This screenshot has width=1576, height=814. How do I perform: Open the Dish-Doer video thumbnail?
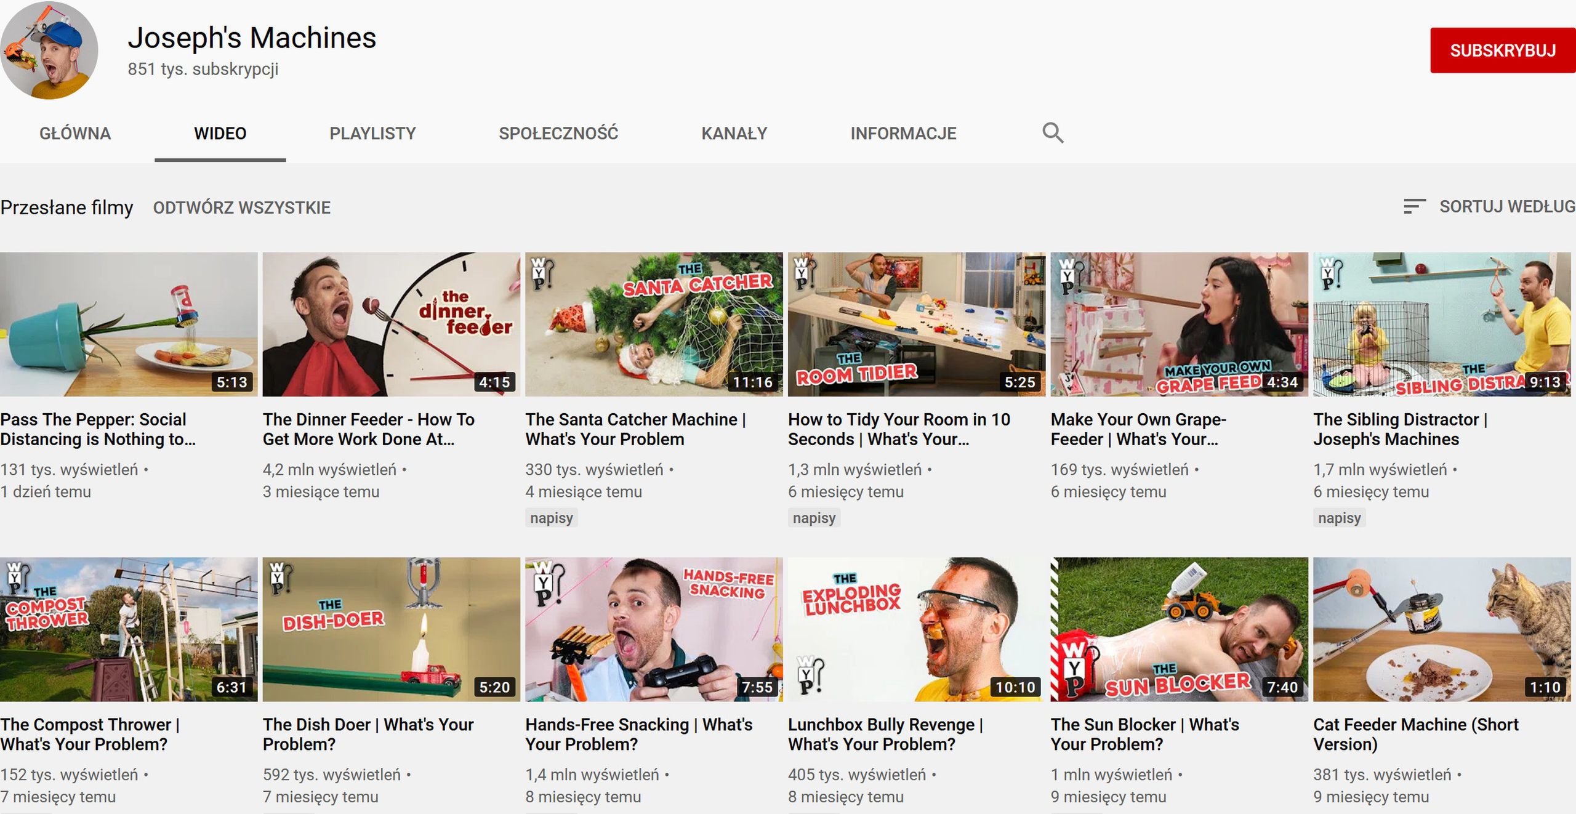click(x=392, y=629)
